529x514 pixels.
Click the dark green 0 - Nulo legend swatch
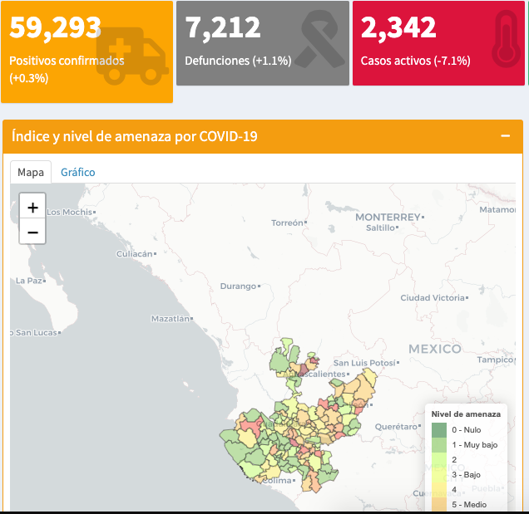(439, 430)
